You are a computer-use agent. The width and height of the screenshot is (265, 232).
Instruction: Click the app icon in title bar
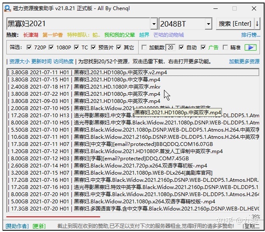point(5,8)
